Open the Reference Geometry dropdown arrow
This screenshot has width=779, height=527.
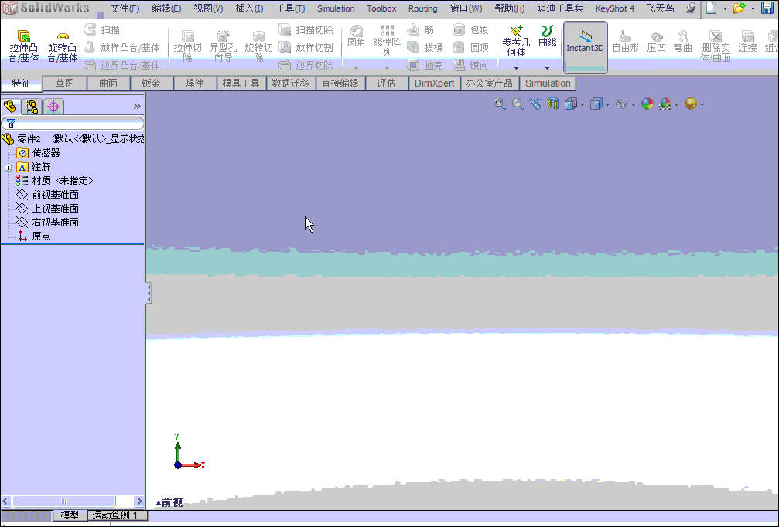[516, 68]
